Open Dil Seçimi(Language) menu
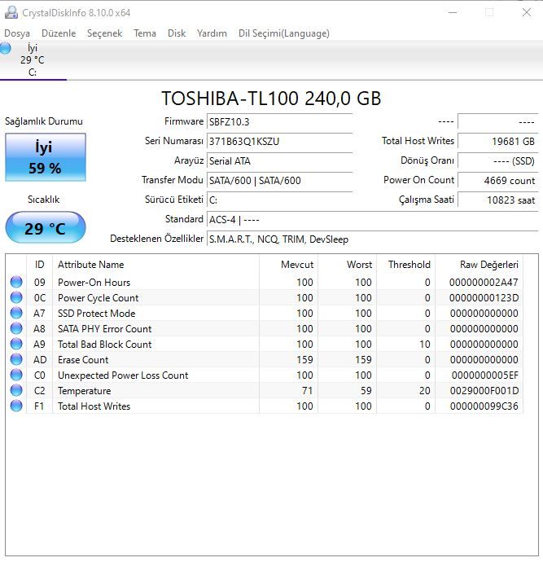 284,33
